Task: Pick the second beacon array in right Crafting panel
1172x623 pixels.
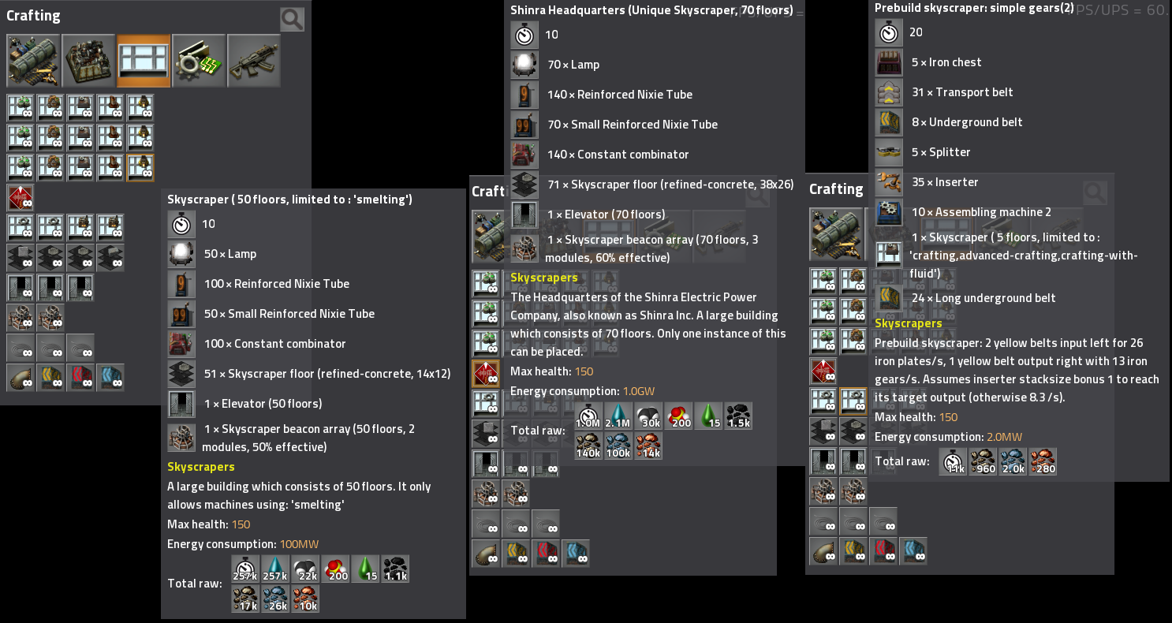Action: pyautogui.click(x=853, y=491)
